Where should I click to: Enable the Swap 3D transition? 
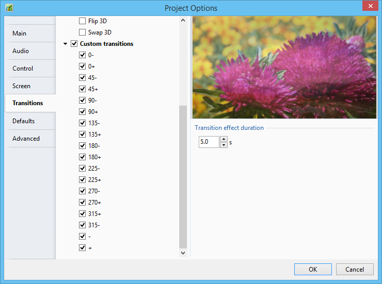(82, 32)
